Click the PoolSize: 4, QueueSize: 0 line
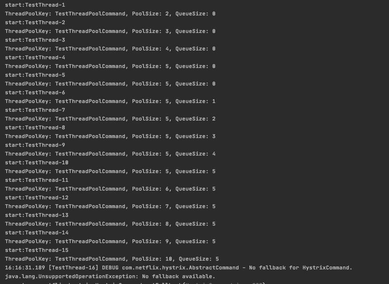This screenshot has width=389, height=284. [110, 49]
